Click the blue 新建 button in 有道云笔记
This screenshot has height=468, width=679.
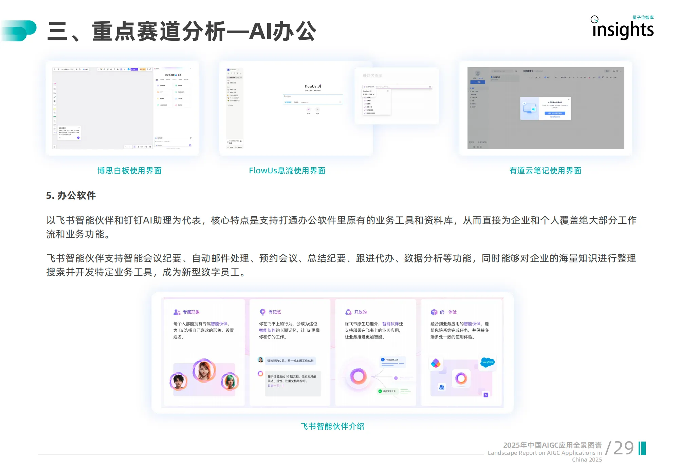(478, 82)
